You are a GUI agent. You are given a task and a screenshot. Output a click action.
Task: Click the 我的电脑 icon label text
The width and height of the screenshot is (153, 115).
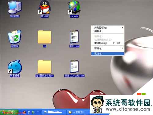[15, 16]
